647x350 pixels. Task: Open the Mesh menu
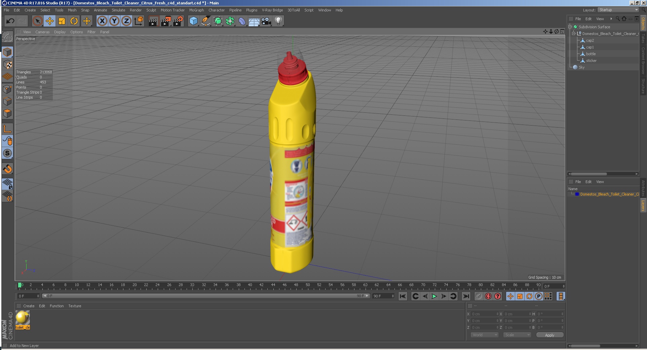pyautogui.click(x=72, y=10)
